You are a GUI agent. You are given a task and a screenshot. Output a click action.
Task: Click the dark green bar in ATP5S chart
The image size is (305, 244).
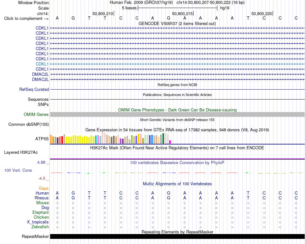[163, 138]
